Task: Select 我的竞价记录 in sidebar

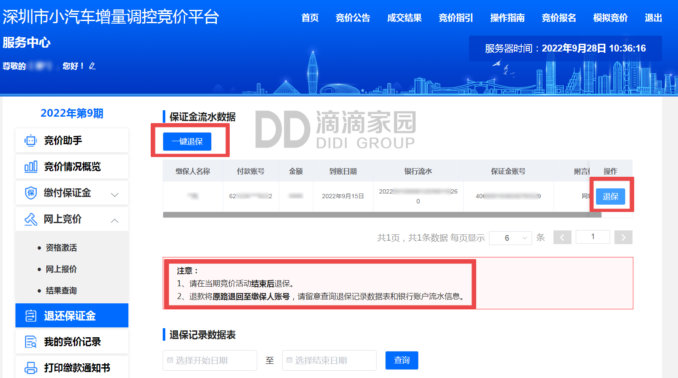Action: pos(72,342)
